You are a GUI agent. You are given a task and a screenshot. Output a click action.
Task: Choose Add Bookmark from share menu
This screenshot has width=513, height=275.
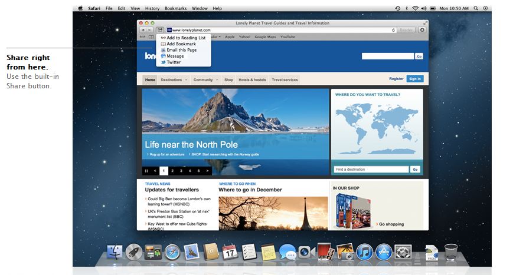pyautogui.click(x=179, y=44)
